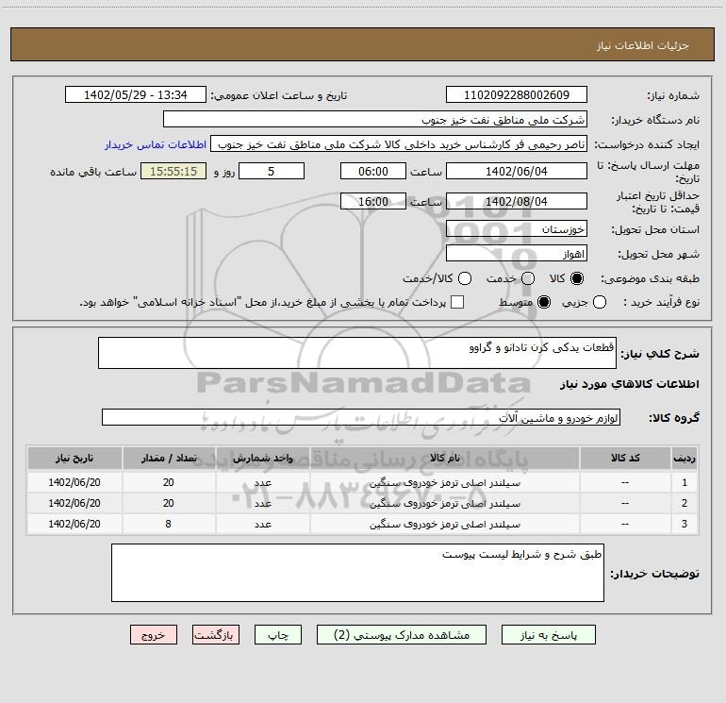Click the city field اهواز
This screenshot has width=726, height=703.
pyautogui.click(x=517, y=254)
